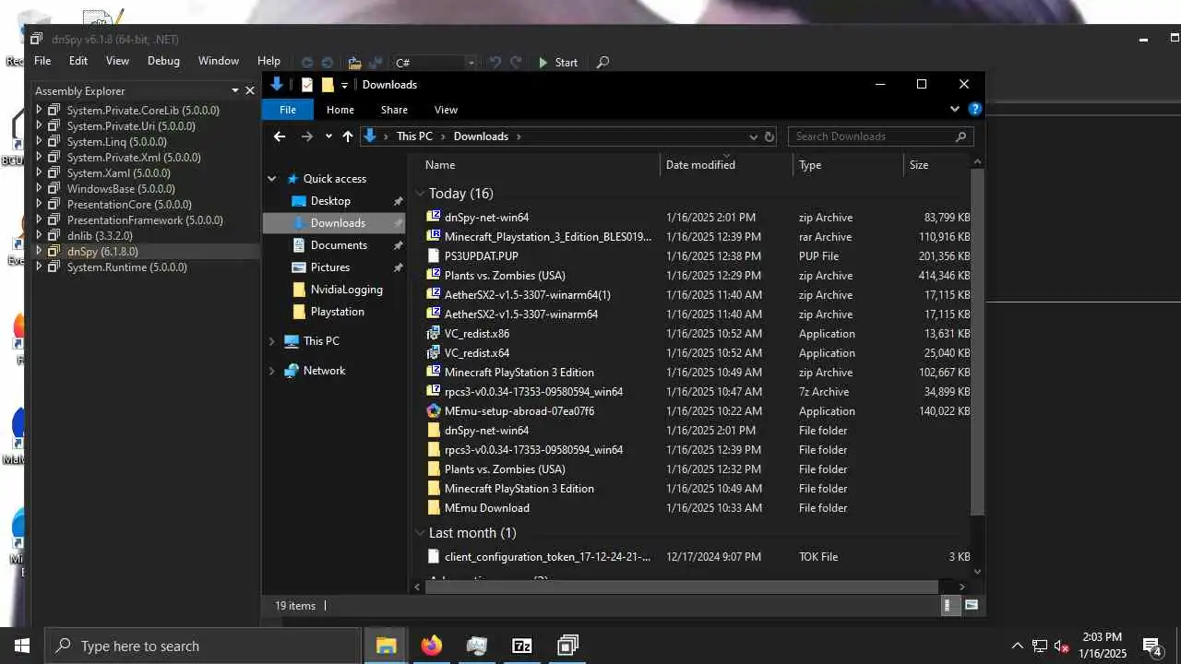Click the dnSpy redo icon
The image size is (1181, 664).
tap(516, 63)
